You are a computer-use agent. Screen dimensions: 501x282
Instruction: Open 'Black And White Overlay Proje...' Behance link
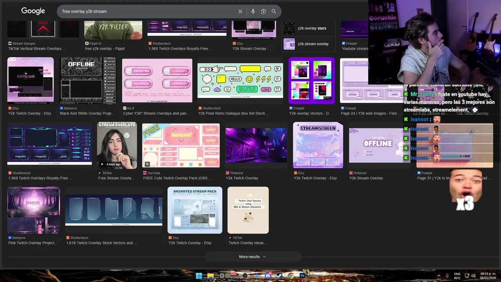(x=87, y=113)
